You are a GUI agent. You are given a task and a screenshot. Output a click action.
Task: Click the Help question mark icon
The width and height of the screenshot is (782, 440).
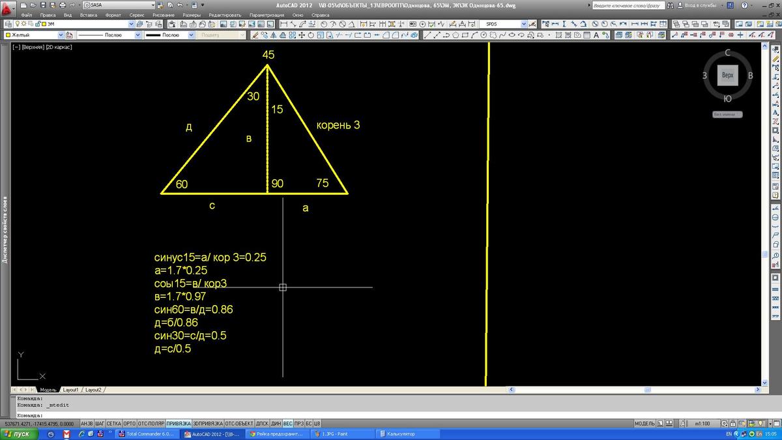(x=745, y=5)
